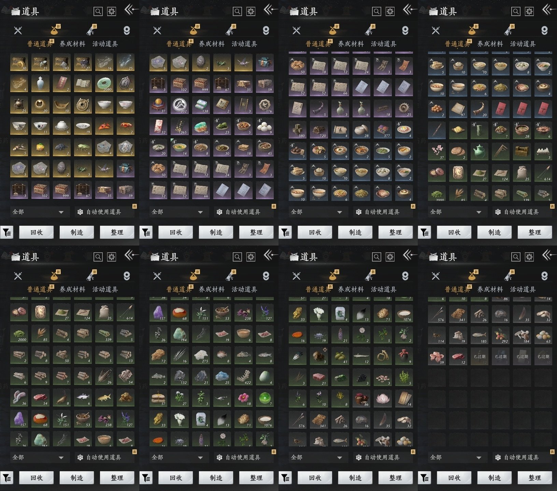Select the jade ring item with count 2080

[104, 84]
